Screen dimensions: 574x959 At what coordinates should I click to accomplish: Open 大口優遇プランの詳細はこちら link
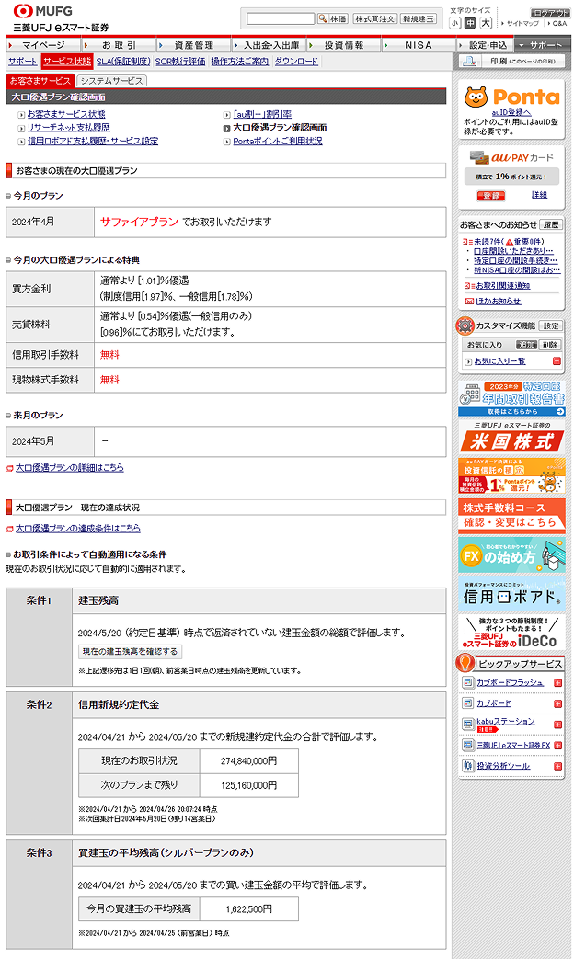(69, 468)
